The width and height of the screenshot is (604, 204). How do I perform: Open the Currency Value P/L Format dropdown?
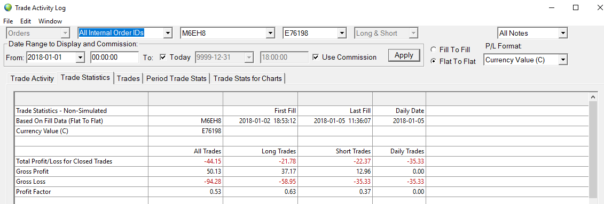coord(563,60)
